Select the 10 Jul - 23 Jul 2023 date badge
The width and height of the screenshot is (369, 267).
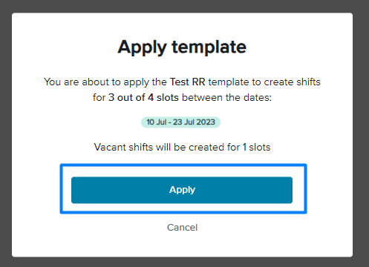click(x=180, y=122)
